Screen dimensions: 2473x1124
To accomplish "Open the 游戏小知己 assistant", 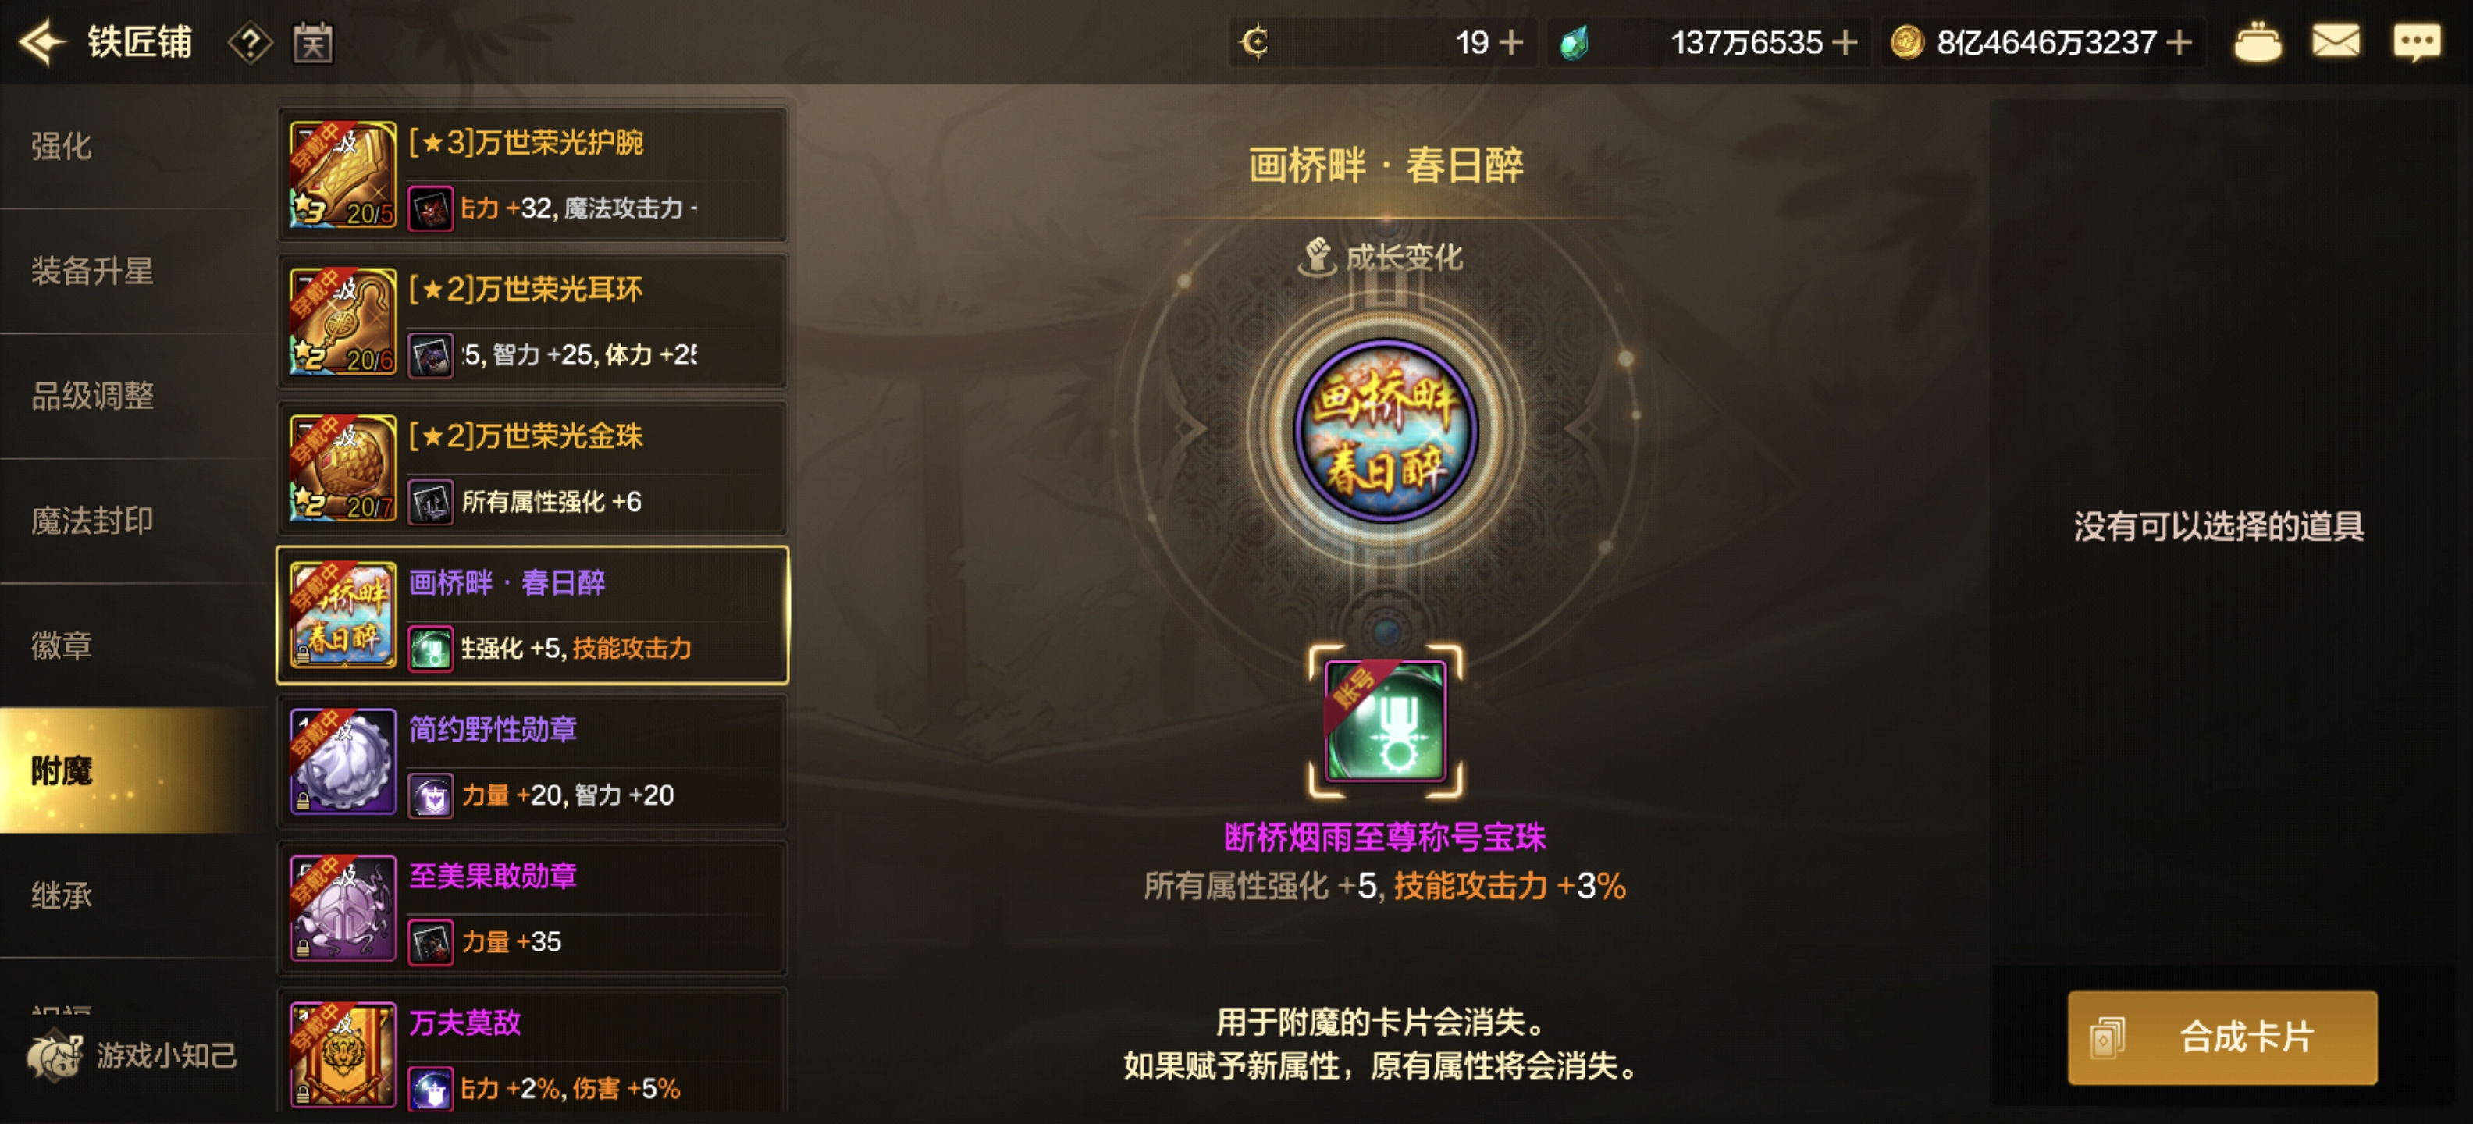I will click(x=133, y=1055).
